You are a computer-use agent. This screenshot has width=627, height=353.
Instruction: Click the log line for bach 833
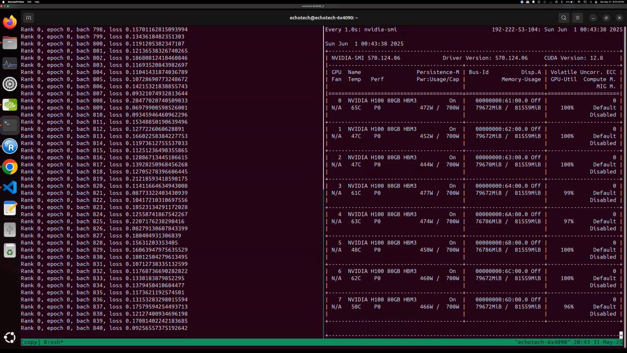102,278
